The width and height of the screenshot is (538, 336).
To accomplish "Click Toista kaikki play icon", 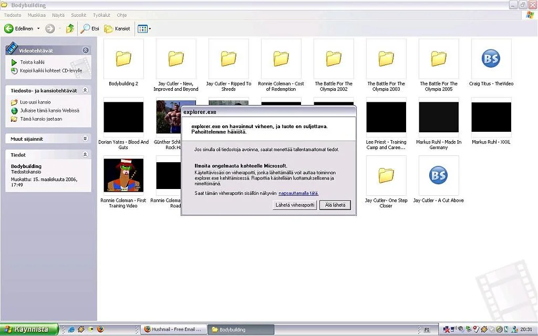I will pos(15,62).
